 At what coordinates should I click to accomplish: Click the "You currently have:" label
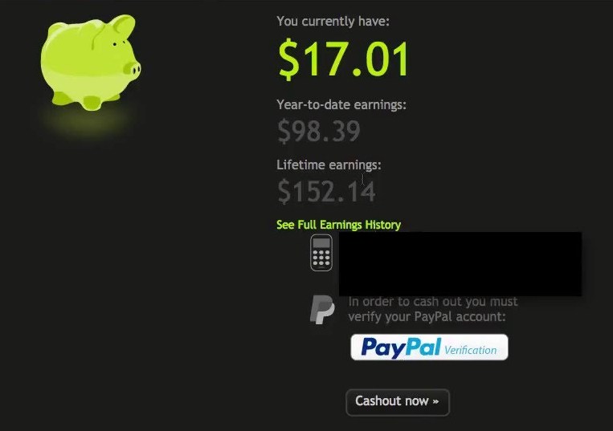[333, 21]
